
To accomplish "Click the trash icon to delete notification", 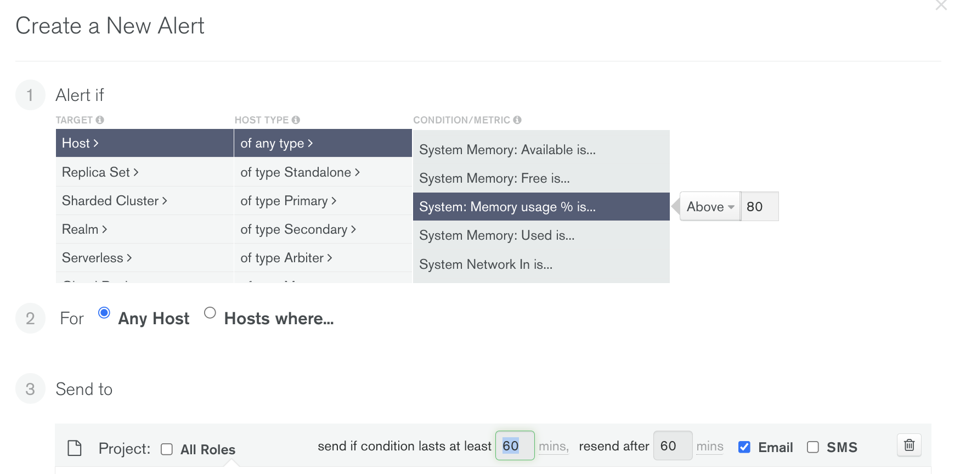I will tap(909, 445).
